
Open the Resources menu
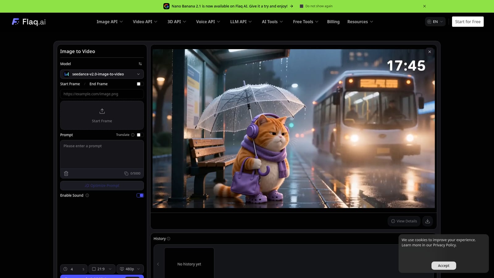(x=360, y=22)
